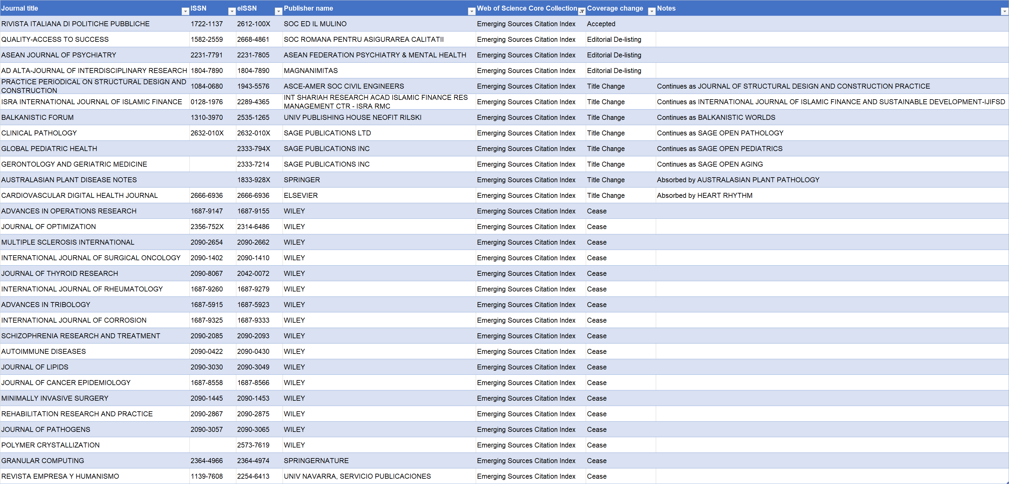This screenshot has width=1009, height=484.
Task: Select cell ISRA INTERNATIONAL JOURNAL OF ISLAMIC FINANCE
Action: (x=95, y=102)
